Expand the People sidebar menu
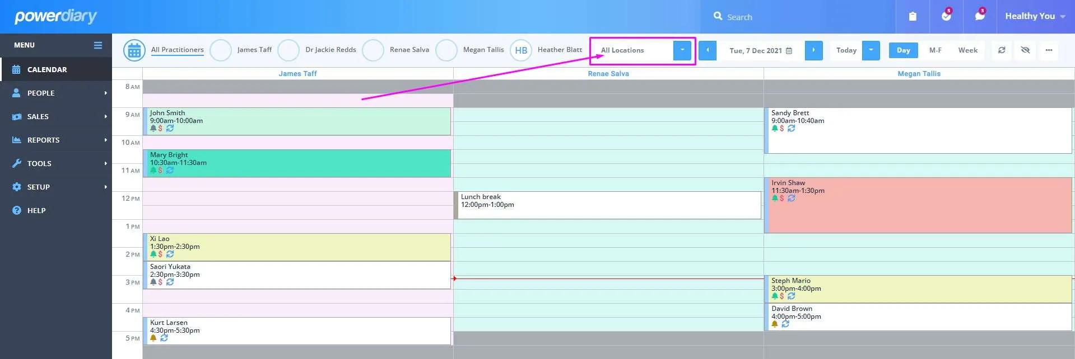The width and height of the screenshot is (1075, 359). point(56,93)
